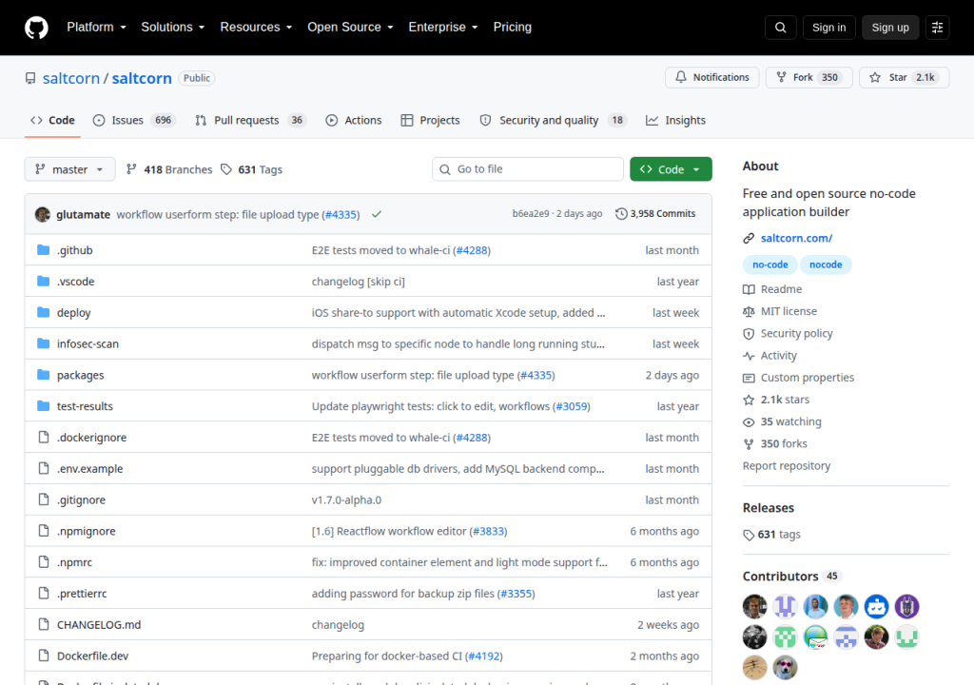Open the test-results folder
The height and width of the screenshot is (685, 974).
coord(85,406)
